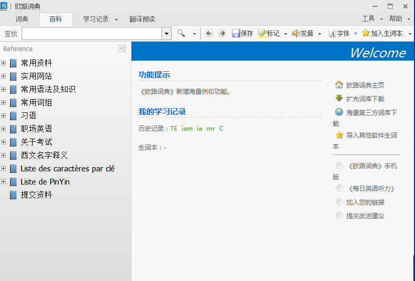This screenshot has height=281, width=415.
Task: Expand the 常用语法及知识 tree node
Action: 4,89
